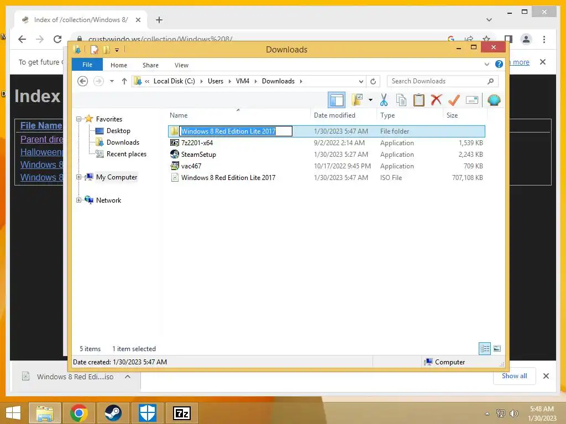This screenshot has height=424, width=566.
Task: Open Customize Quick Access Toolbar dropdown
Action: coord(117,50)
